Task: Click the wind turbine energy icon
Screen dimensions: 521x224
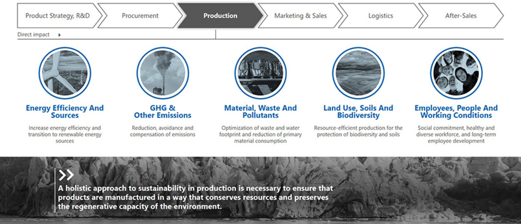Action: [x=65, y=73]
